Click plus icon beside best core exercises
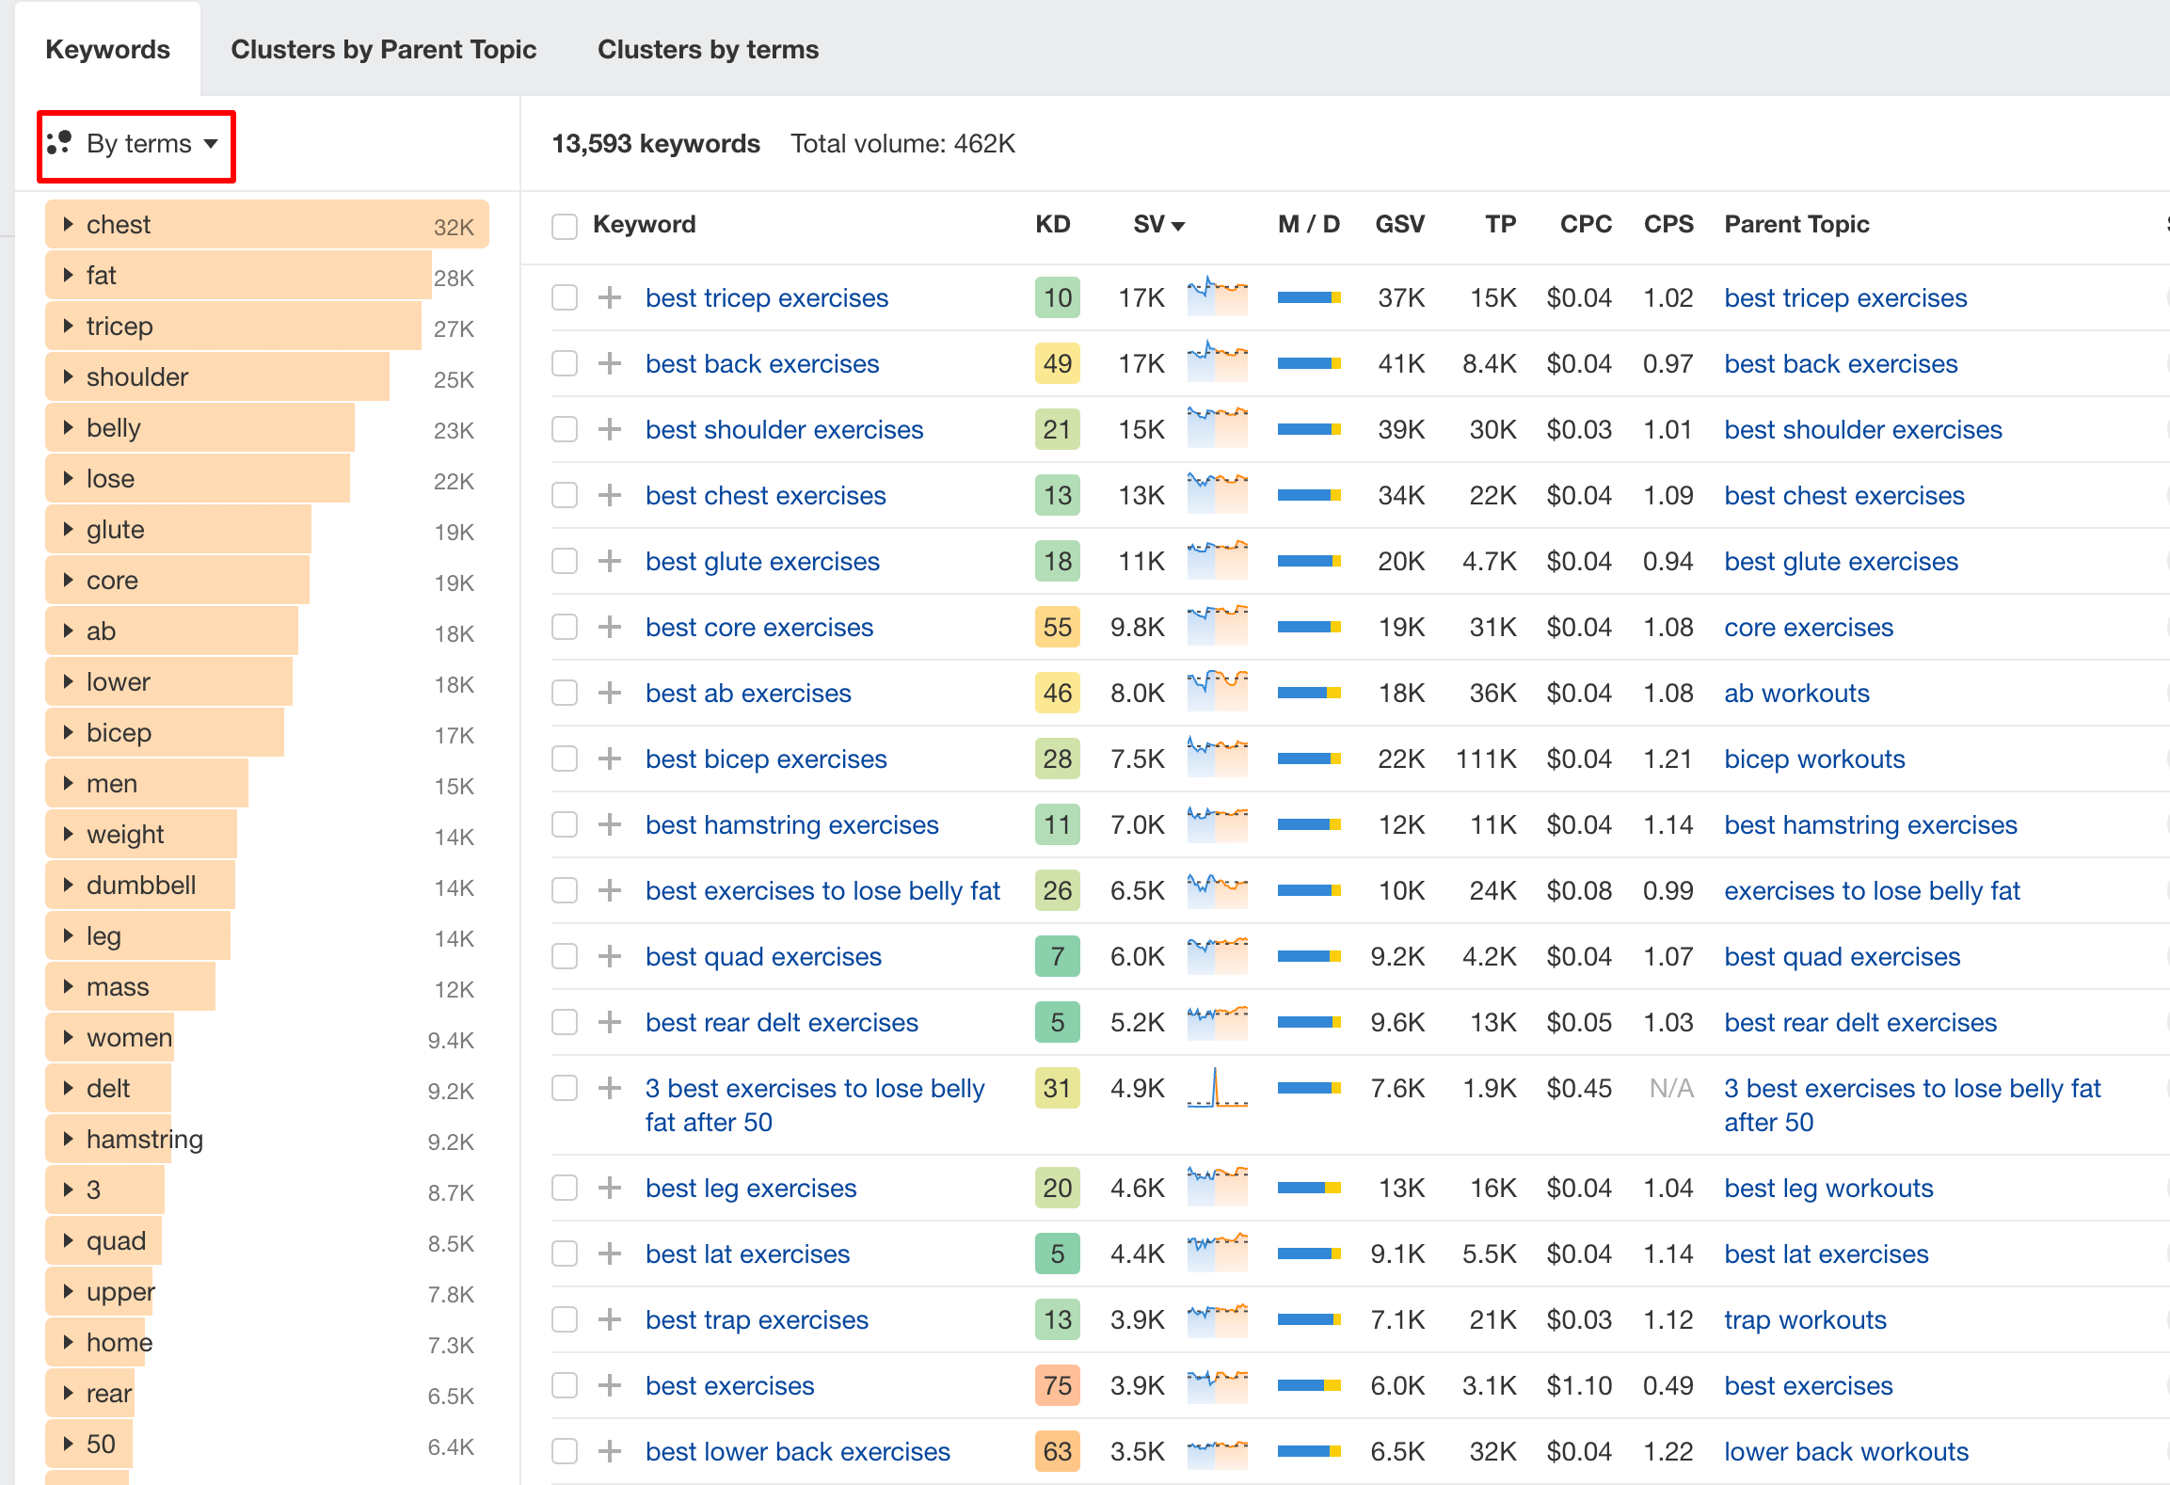The width and height of the screenshot is (2170, 1485). click(x=610, y=628)
